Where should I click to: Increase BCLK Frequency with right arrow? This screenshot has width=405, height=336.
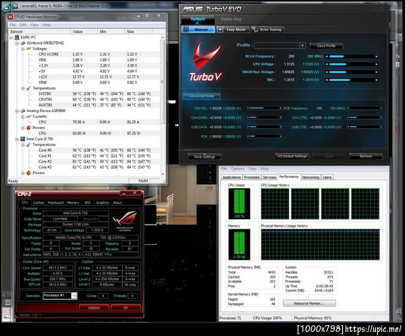pos(377,56)
